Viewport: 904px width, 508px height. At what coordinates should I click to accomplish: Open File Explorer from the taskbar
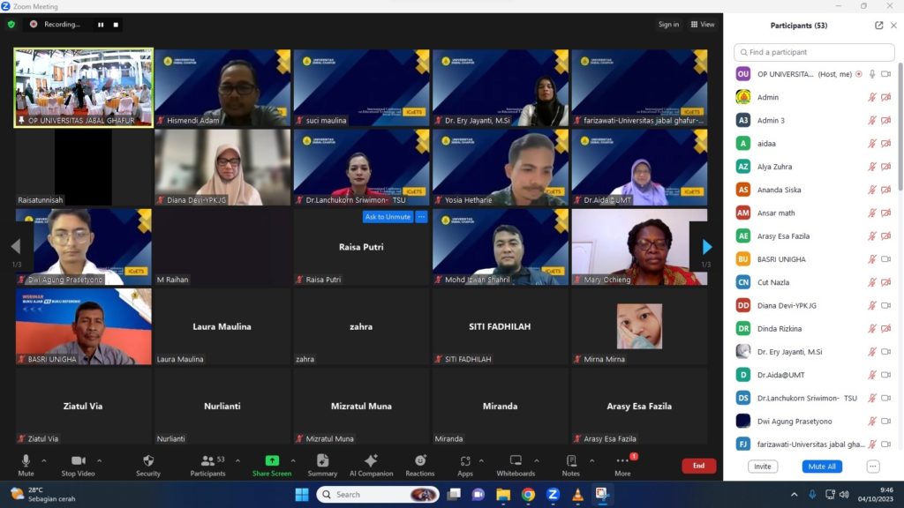(503, 494)
